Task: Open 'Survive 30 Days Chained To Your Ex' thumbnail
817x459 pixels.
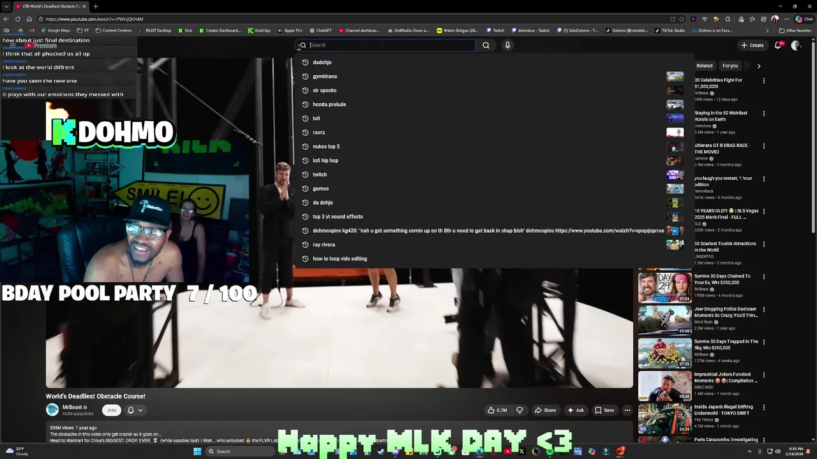Action: coord(664,288)
